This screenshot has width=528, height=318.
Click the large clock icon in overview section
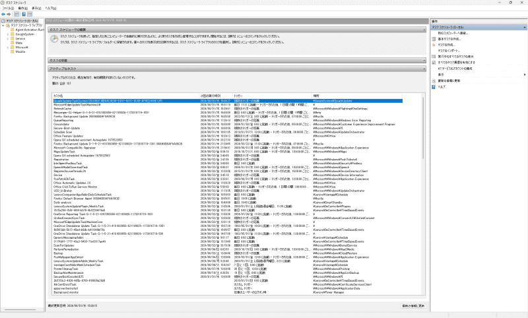[54, 39]
